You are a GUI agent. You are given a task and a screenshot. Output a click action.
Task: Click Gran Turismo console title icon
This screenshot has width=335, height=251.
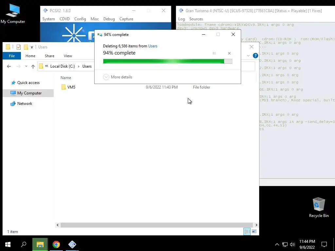(x=181, y=10)
